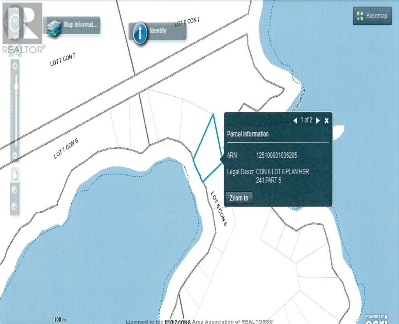The width and height of the screenshot is (399, 324).
Task: Click the Powered by Esri logo
Action: (x=376, y=319)
